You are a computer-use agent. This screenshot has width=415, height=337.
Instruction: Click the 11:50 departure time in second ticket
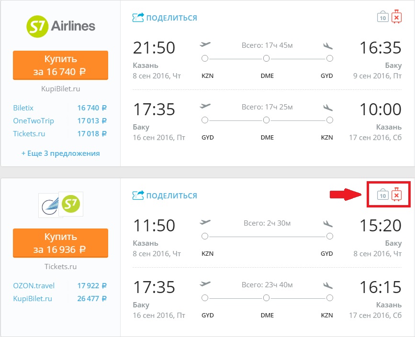pos(154,225)
